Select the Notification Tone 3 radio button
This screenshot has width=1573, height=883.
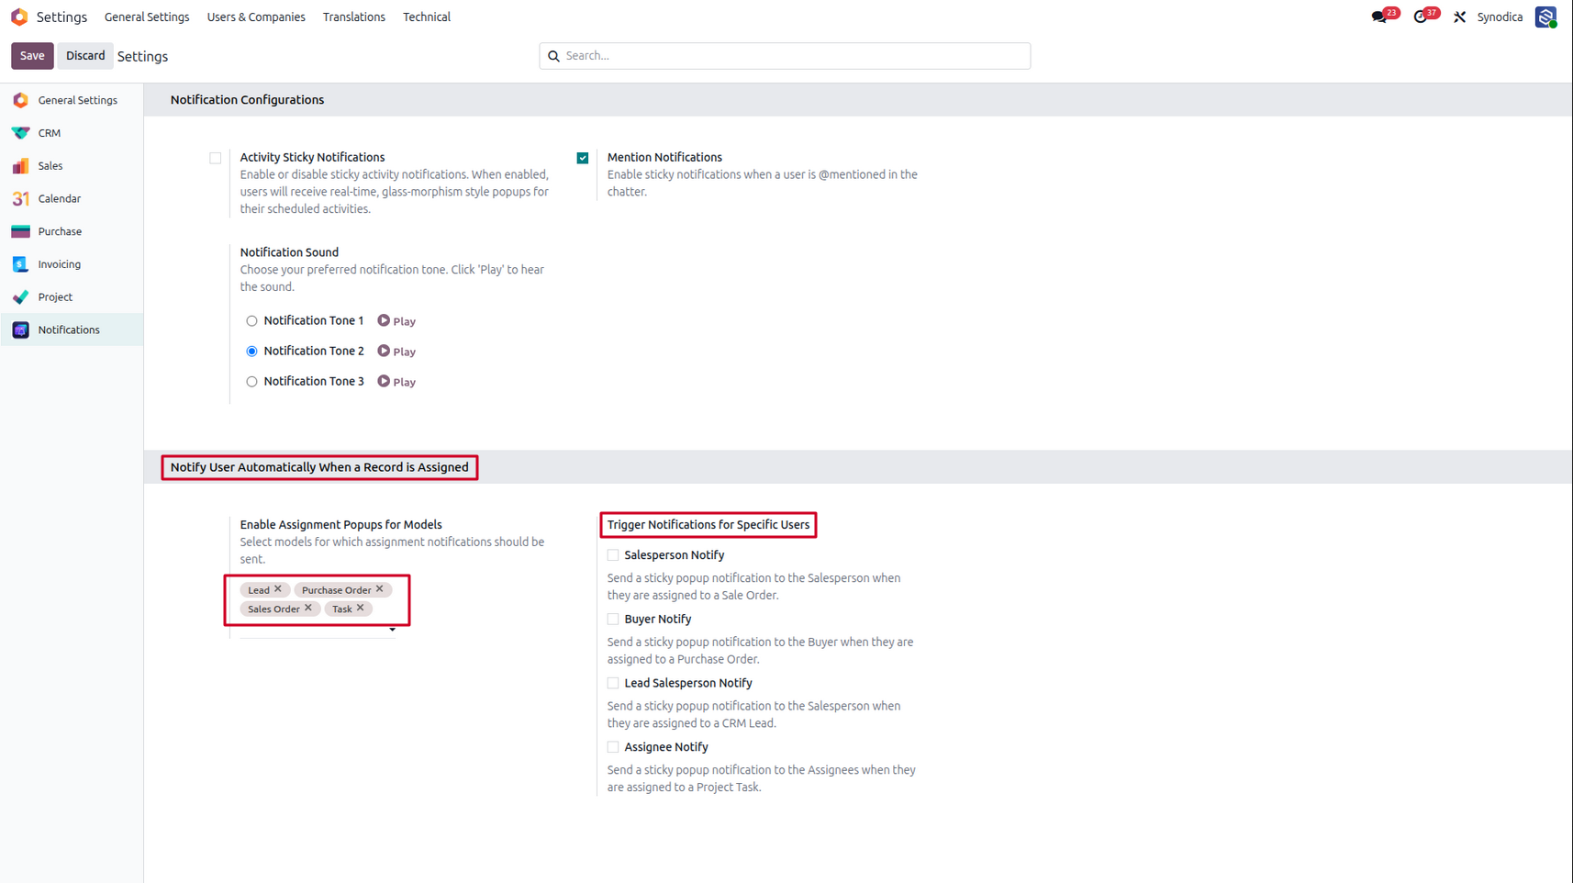point(251,382)
